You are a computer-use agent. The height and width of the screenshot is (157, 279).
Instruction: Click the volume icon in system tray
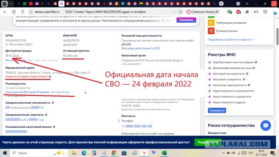click(234, 153)
